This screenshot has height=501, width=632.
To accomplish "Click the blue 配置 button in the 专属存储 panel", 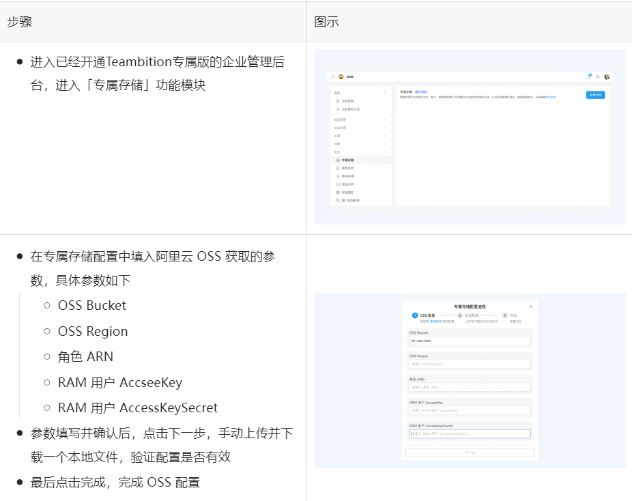I will point(594,95).
